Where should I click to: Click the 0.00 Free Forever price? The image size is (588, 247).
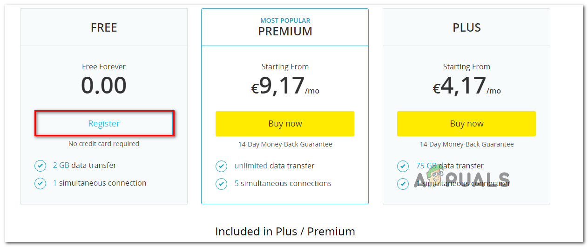104,86
